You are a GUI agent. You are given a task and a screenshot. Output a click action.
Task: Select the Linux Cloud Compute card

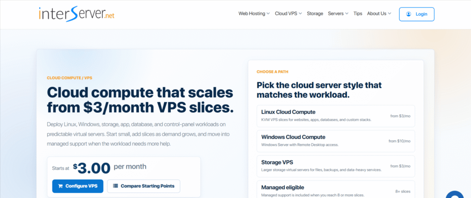click(335, 116)
